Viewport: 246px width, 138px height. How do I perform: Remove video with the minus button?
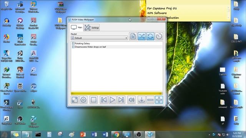pyautogui.click(x=150, y=100)
